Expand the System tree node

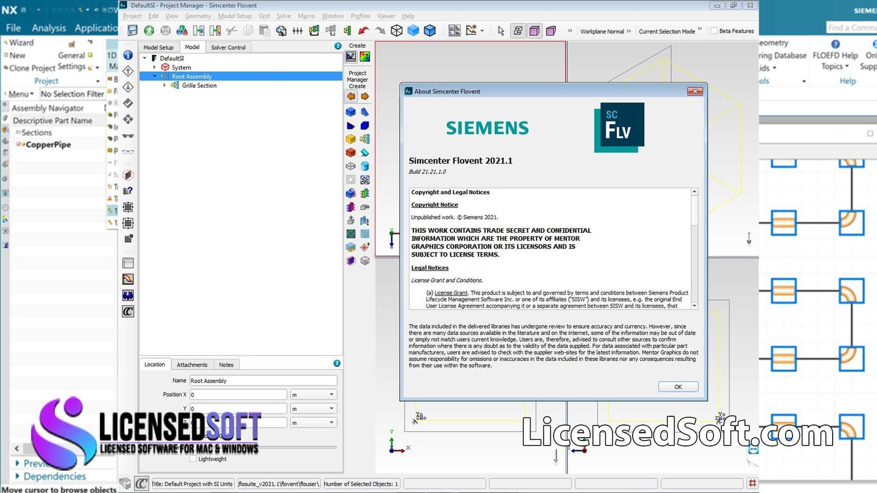point(155,67)
